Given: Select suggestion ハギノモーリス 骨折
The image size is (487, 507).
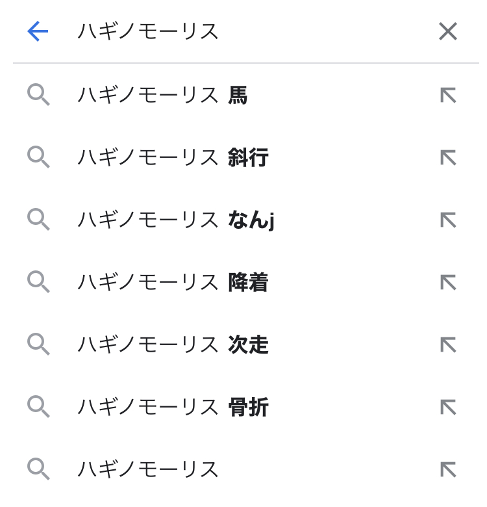Looking at the screenshot, I should (x=173, y=408).
